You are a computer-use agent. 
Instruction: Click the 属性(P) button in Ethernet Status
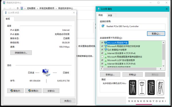click(15, 91)
